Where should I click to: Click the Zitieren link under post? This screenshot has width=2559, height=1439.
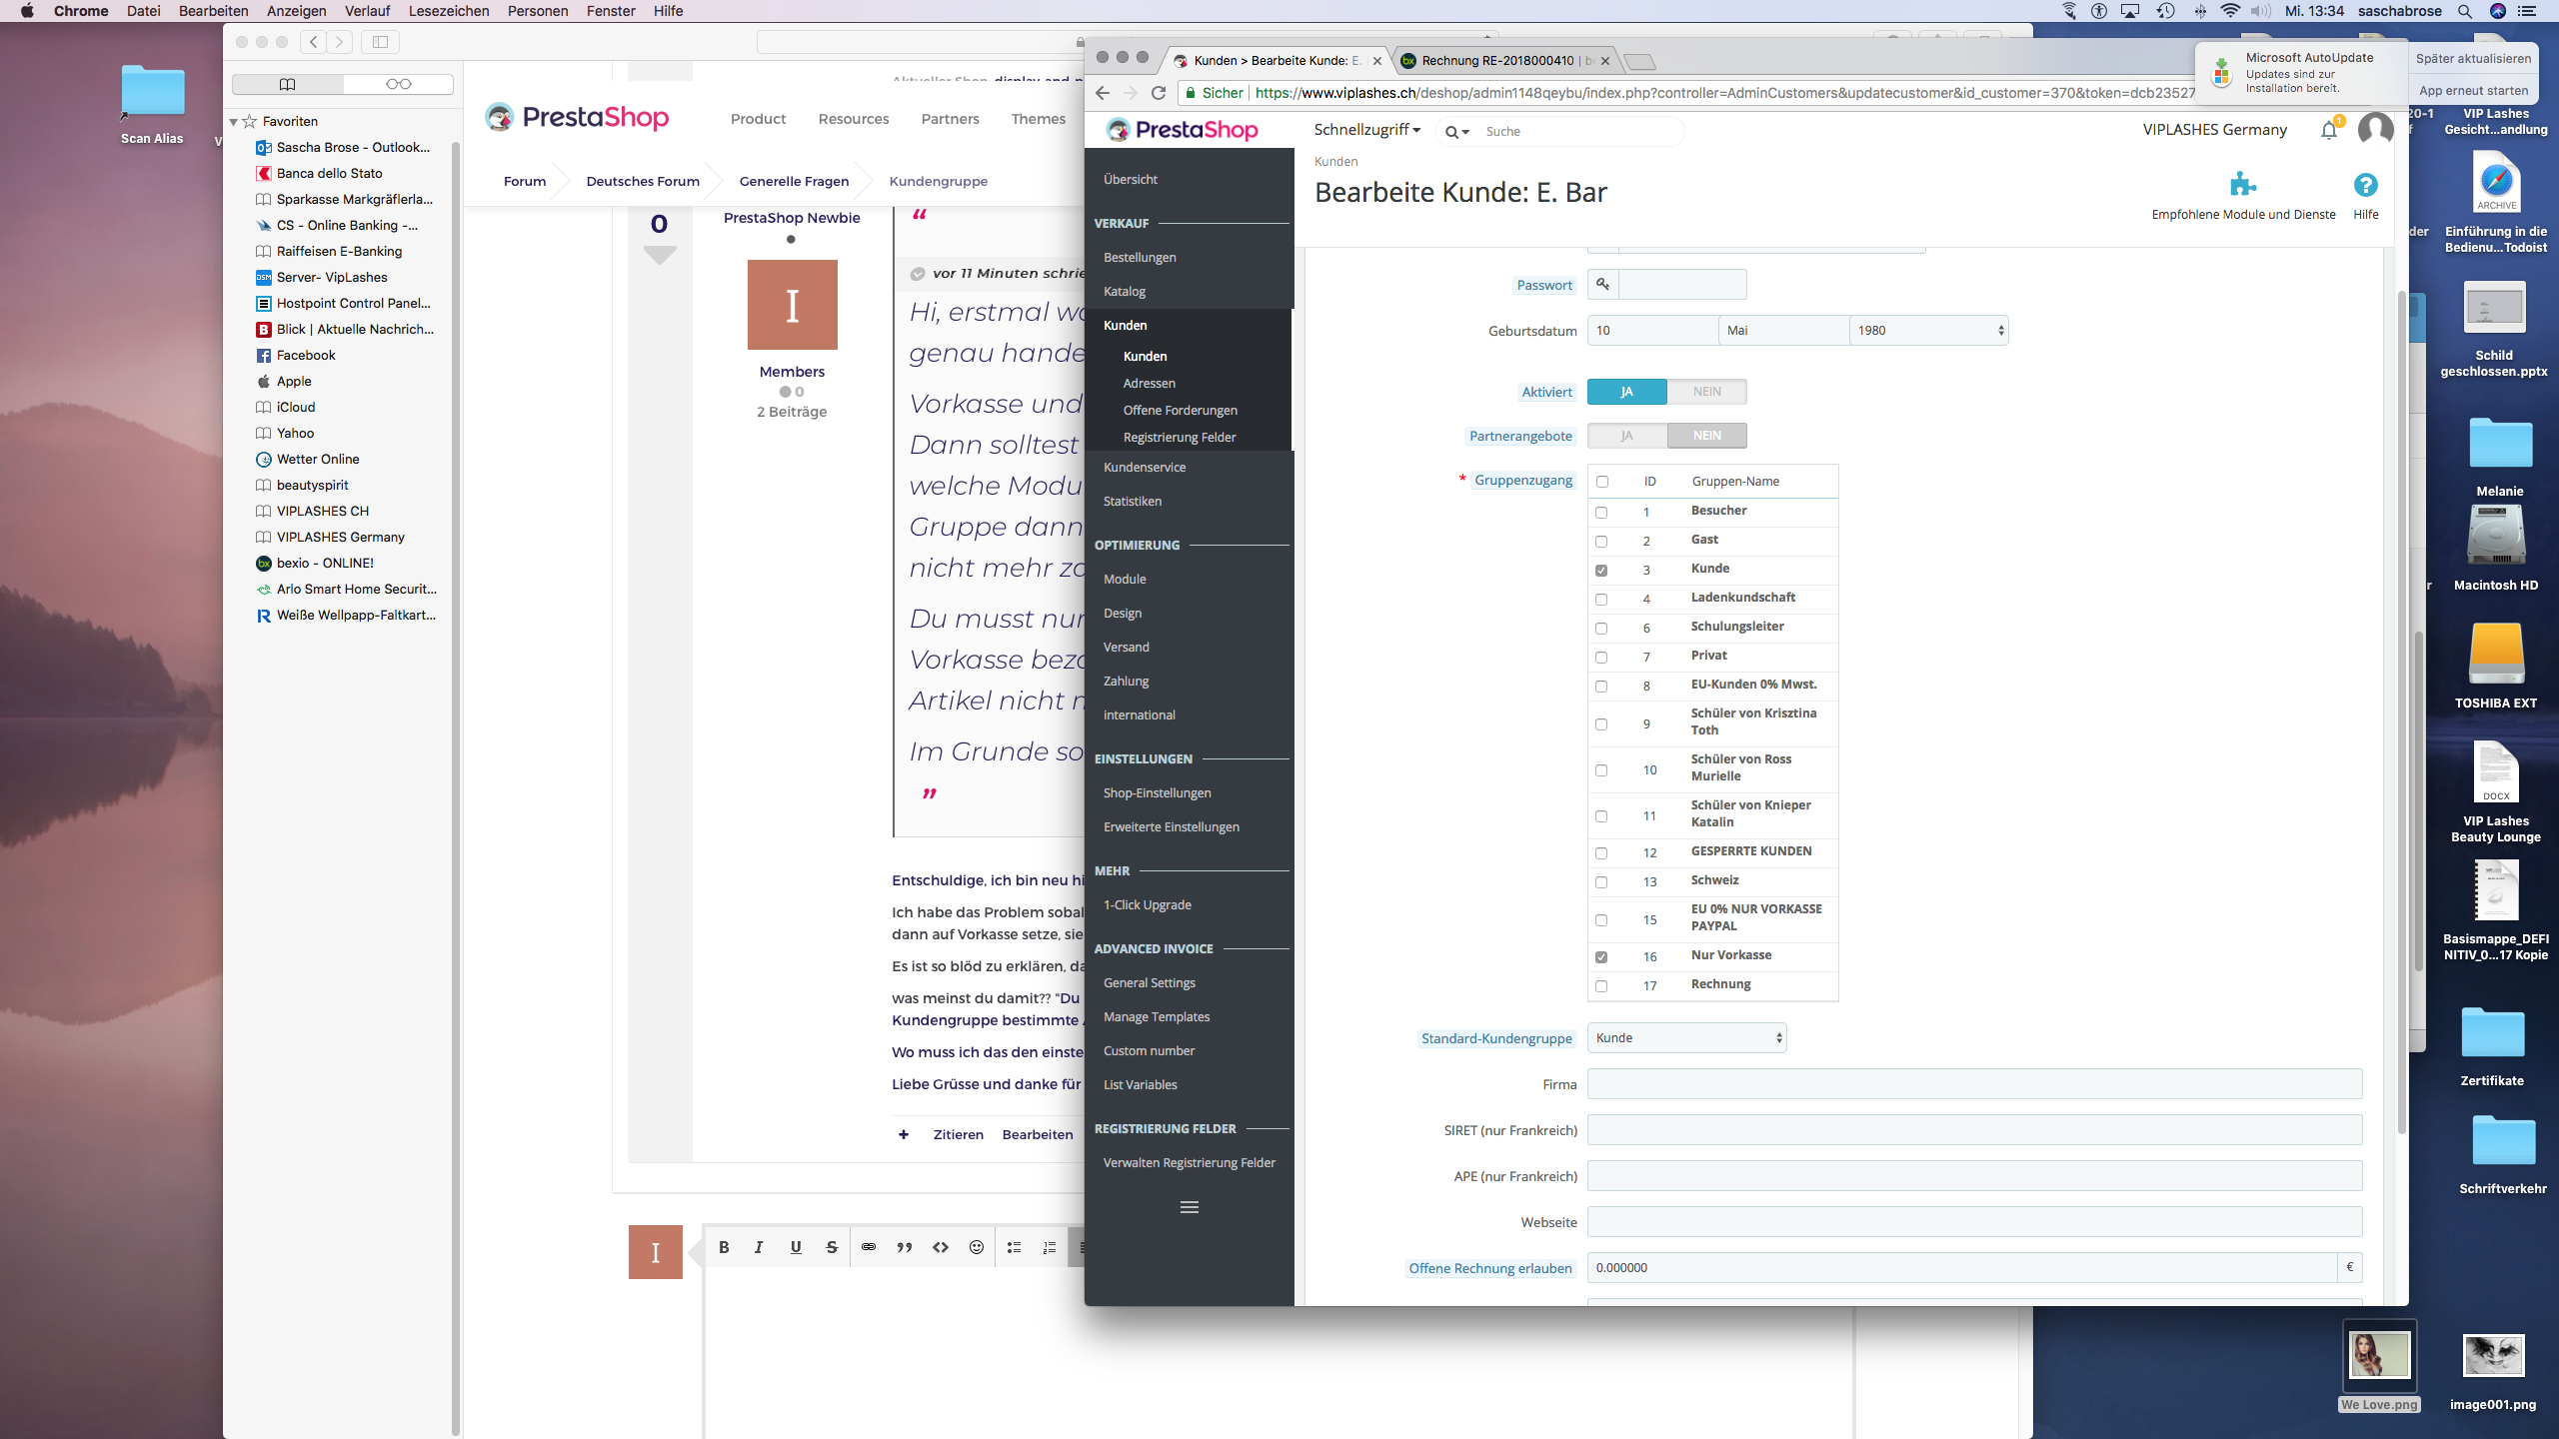click(x=958, y=1134)
